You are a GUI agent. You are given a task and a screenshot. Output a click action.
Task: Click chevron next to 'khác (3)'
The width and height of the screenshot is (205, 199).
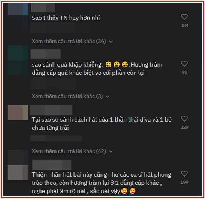click(x=108, y=97)
